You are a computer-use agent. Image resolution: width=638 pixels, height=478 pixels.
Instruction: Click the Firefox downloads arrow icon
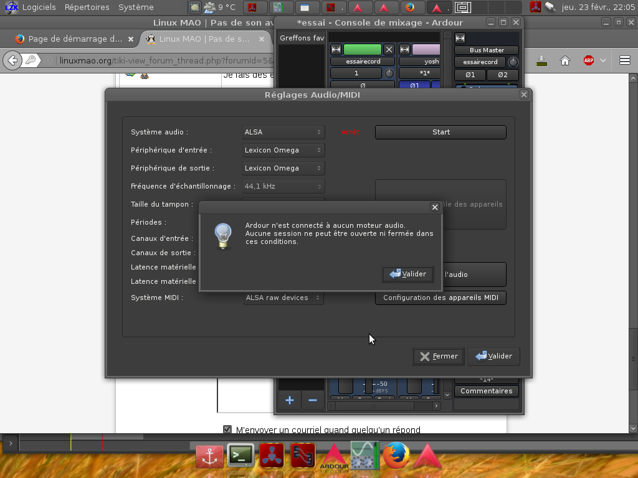(x=541, y=61)
